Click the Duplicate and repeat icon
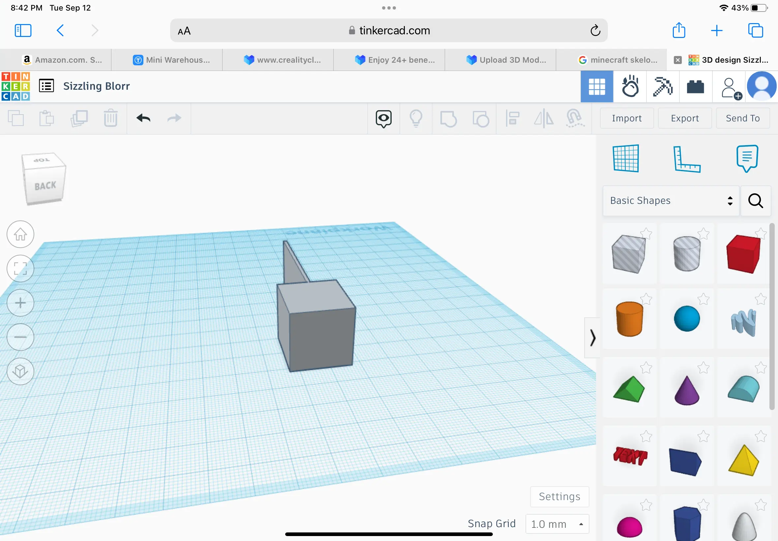Screen dimensions: 778x541 pyautogui.click(x=79, y=118)
